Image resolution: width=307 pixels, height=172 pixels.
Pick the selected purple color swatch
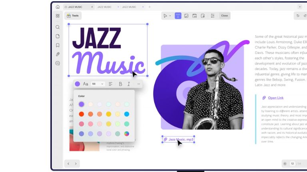click(x=82, y=104)
